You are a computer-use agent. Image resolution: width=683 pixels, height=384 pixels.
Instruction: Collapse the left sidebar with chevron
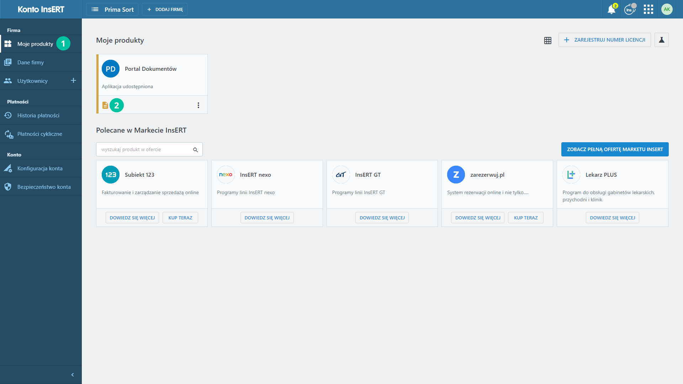[x=73, y=375]
